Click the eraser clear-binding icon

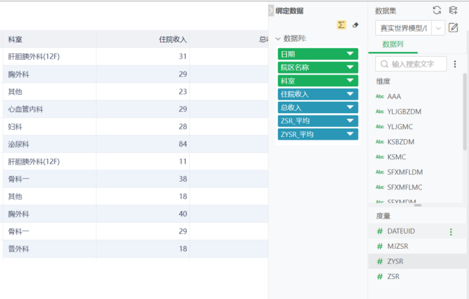coord(355,25)
